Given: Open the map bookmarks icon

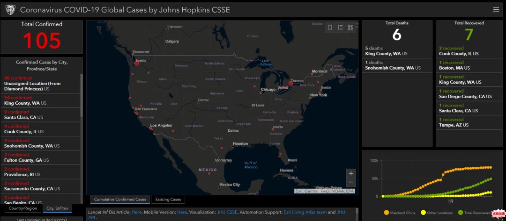Looking at the screenshot, I should point(330,28).
